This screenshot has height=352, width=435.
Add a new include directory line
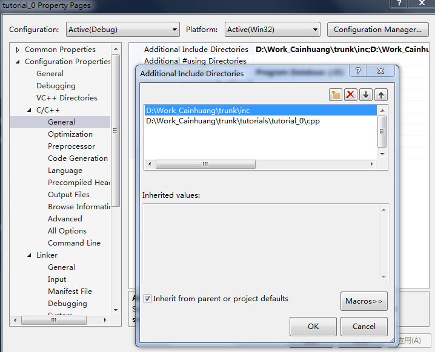(x=336, y=95)
